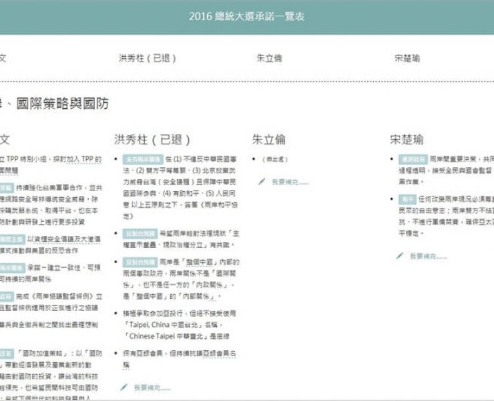
Task: Select 宋楚瑜 in the top candidate bar
Action: pos(407,58)
